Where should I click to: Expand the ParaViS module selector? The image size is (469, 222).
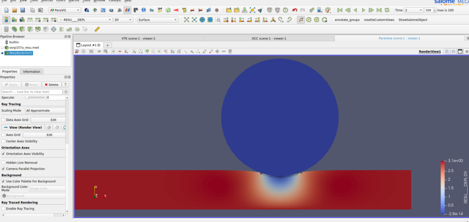click(65, 10)
